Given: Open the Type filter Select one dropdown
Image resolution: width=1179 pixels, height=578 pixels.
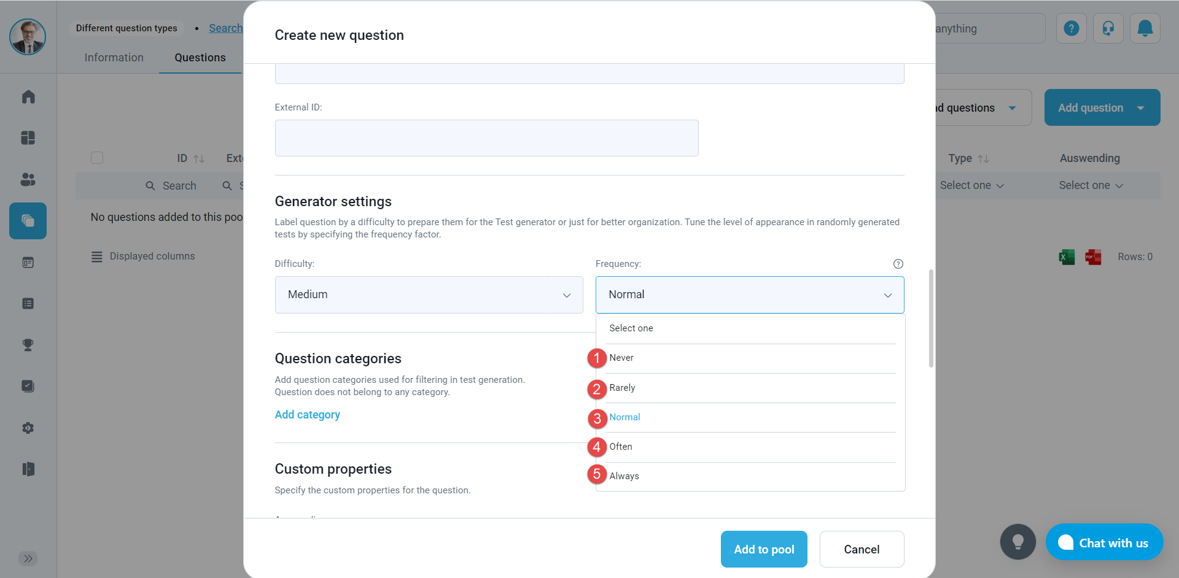Looking at the screenshot, I should pyautogui.click(x=971, y=185).
